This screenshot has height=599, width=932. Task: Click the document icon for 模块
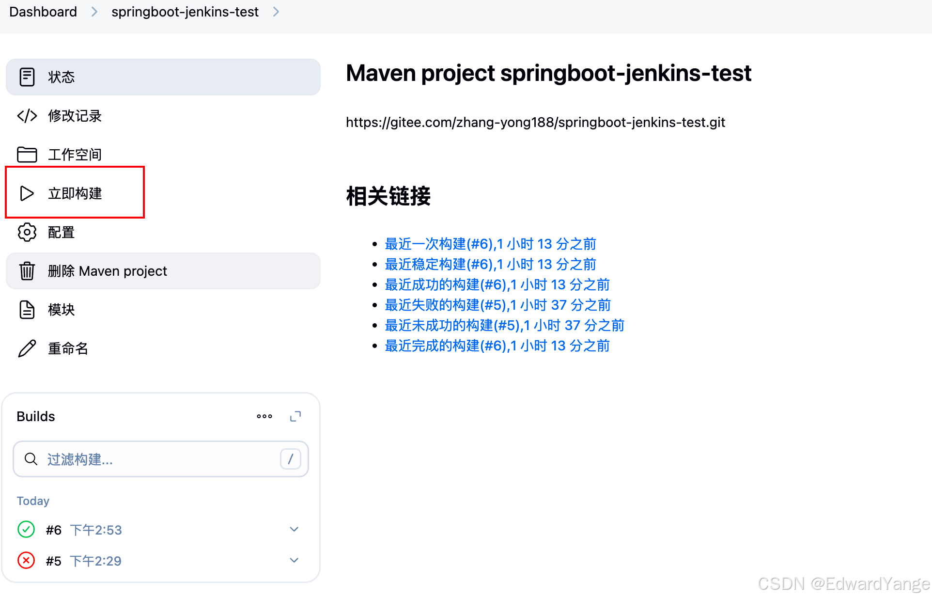27,310
